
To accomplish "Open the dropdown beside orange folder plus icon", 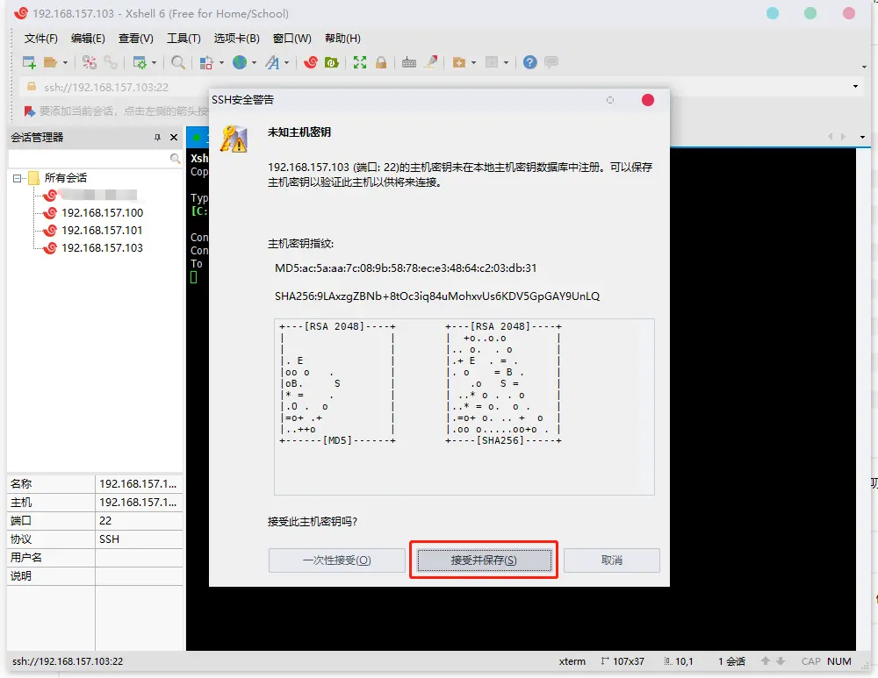I will coord(474,62).
